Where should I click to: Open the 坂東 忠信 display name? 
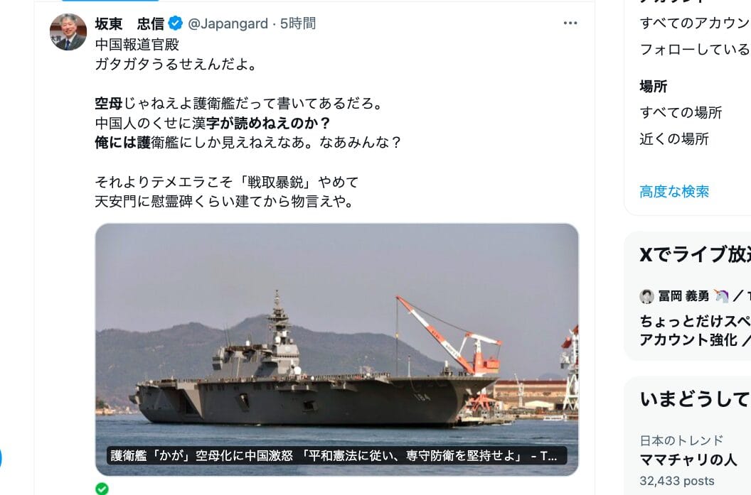tap(129, 23)
